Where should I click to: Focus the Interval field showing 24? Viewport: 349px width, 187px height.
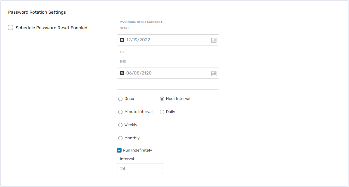(140, 169)
